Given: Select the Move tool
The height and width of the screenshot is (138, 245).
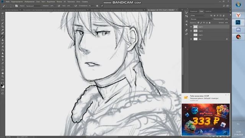Looking at the screenshot, I should [3, 13].
